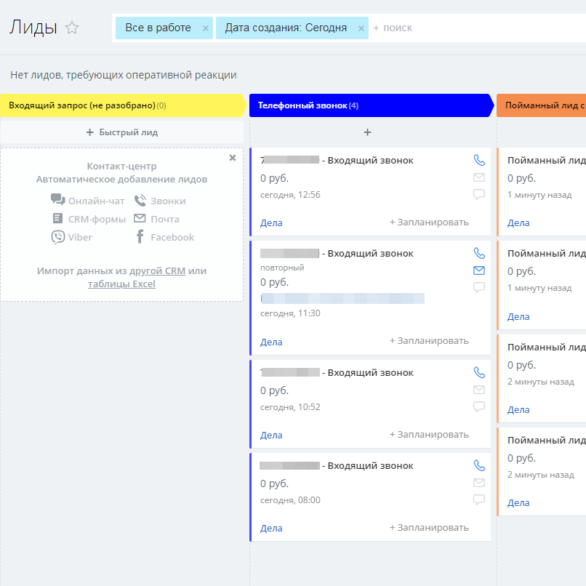Screen dimensions: 586x586
Task: Click the 'Нет лидов, требующих оперативной реакции' notice
Action: coord(124,75)
